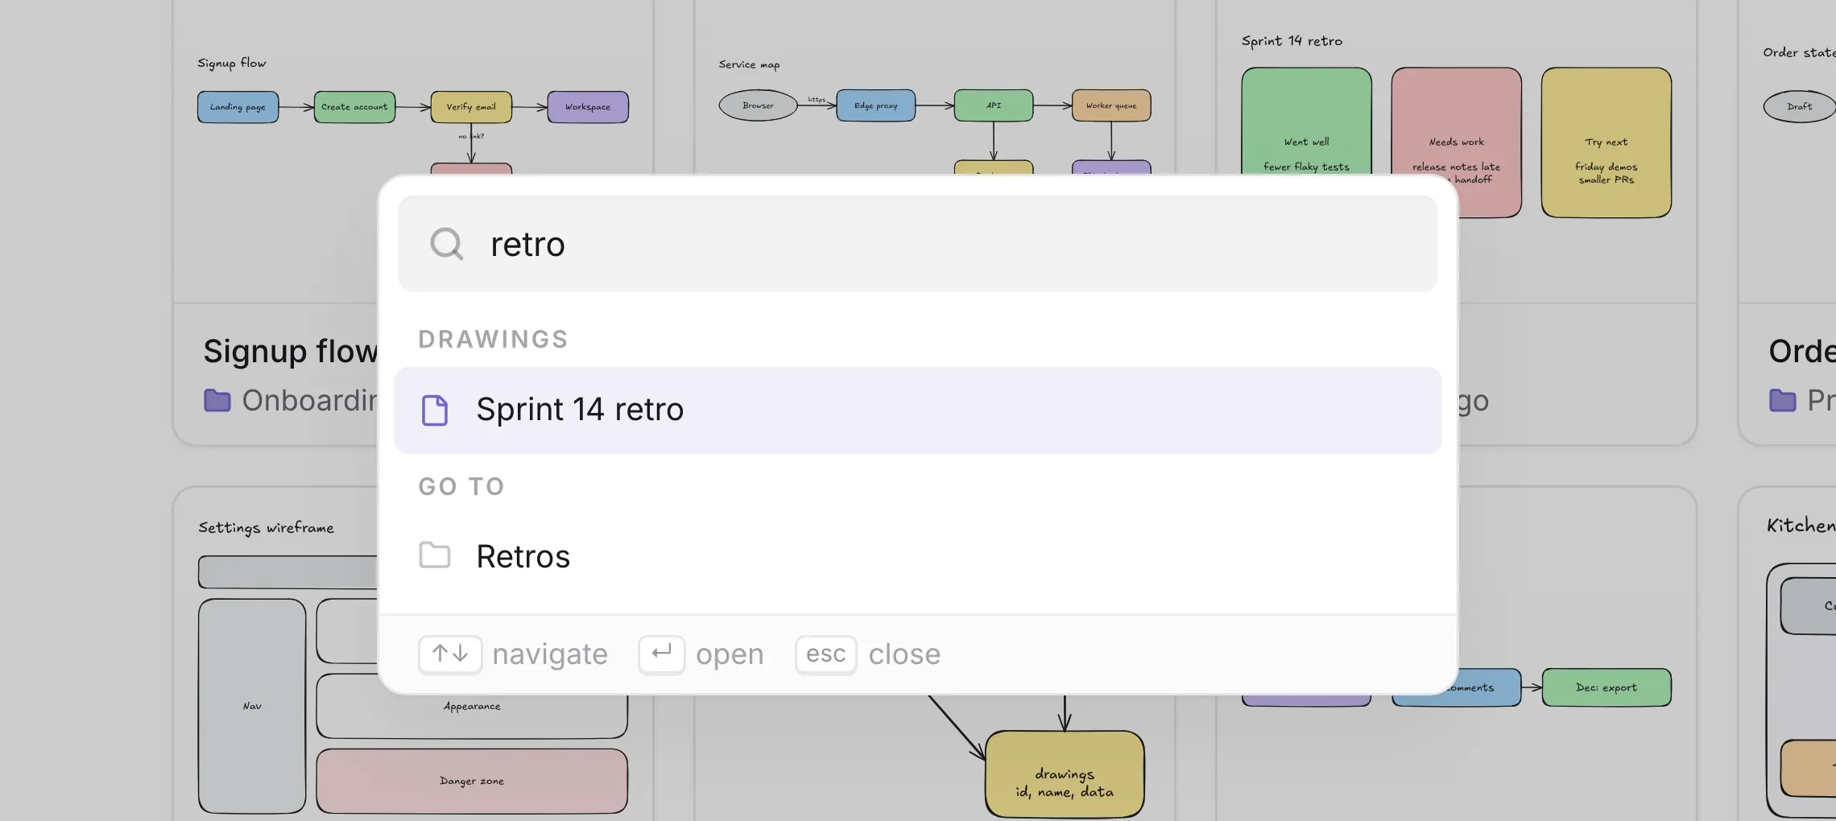This screenshot has height=821, width=1836.
Task: Click the folder icon next to Retros
Action: (x=435, y=555)
